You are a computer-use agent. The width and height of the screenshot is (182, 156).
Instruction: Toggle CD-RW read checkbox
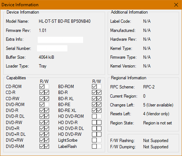click(42, 98)
